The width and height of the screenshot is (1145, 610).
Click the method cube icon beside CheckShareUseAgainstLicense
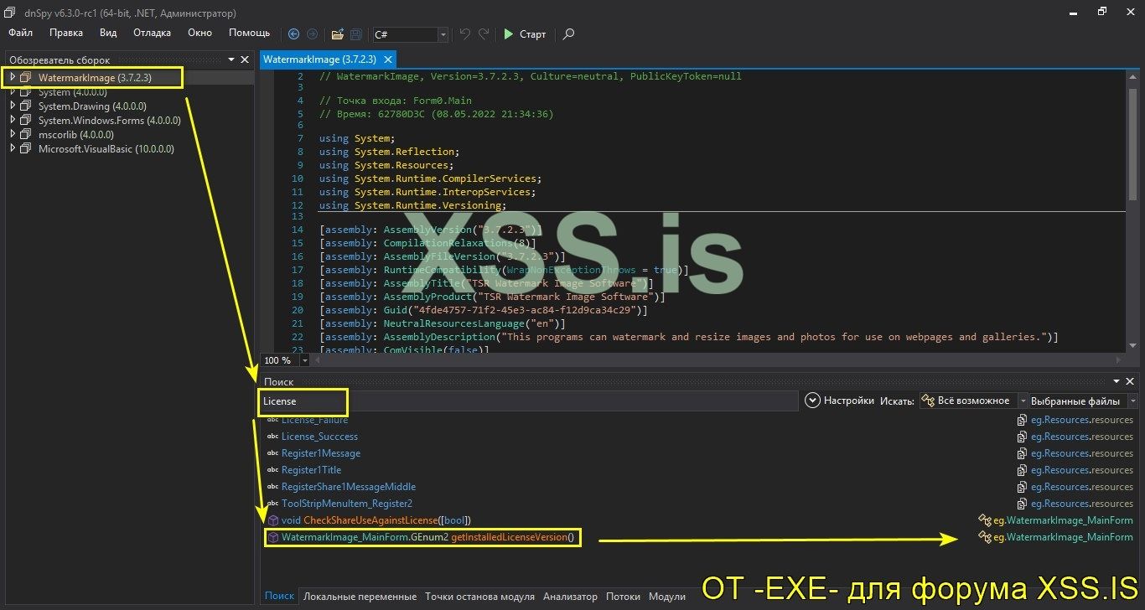pyautogui.click(x=272, y=520)
